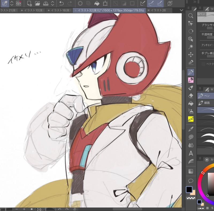Switch to the イラスト10 canvas tab

point(33,10)
